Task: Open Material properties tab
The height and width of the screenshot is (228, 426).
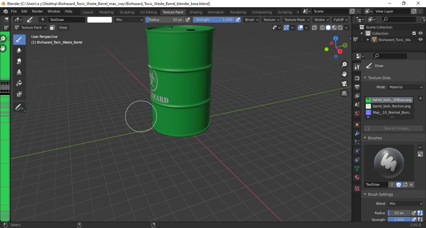Action: (357, 177)
